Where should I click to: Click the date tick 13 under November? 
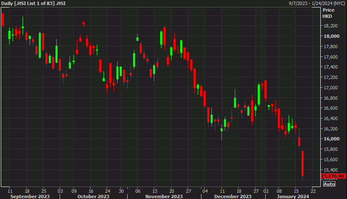coord(154,191)
